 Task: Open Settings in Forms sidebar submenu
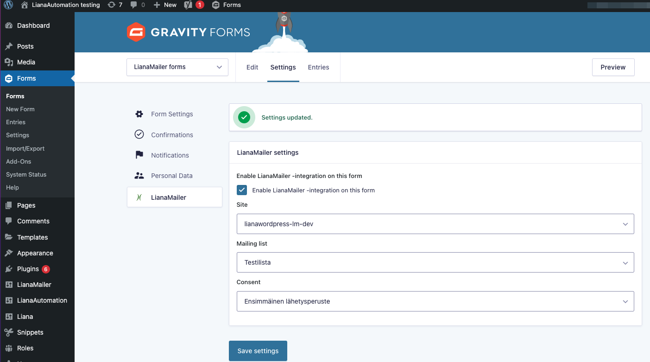[18, 135]
